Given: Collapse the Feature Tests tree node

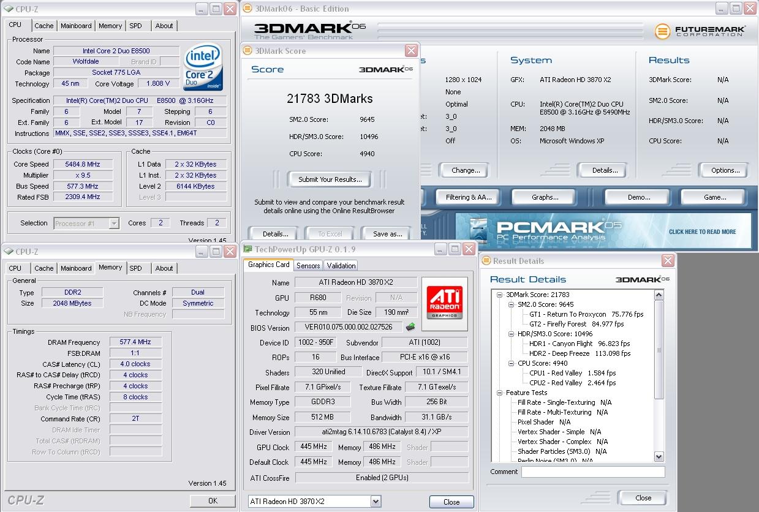Looking at the screenshot, I should click(x=500, y=393).
